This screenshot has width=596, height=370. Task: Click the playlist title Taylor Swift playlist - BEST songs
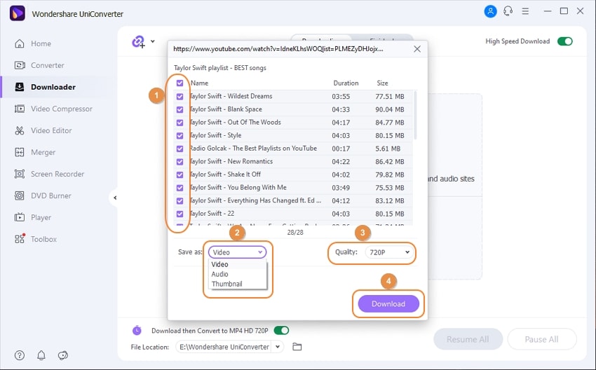coord(220,68)
